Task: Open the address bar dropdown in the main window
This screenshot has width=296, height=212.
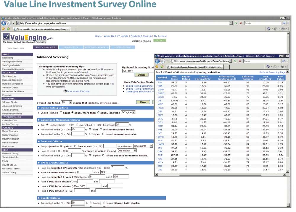Action: tap(231, 23)
